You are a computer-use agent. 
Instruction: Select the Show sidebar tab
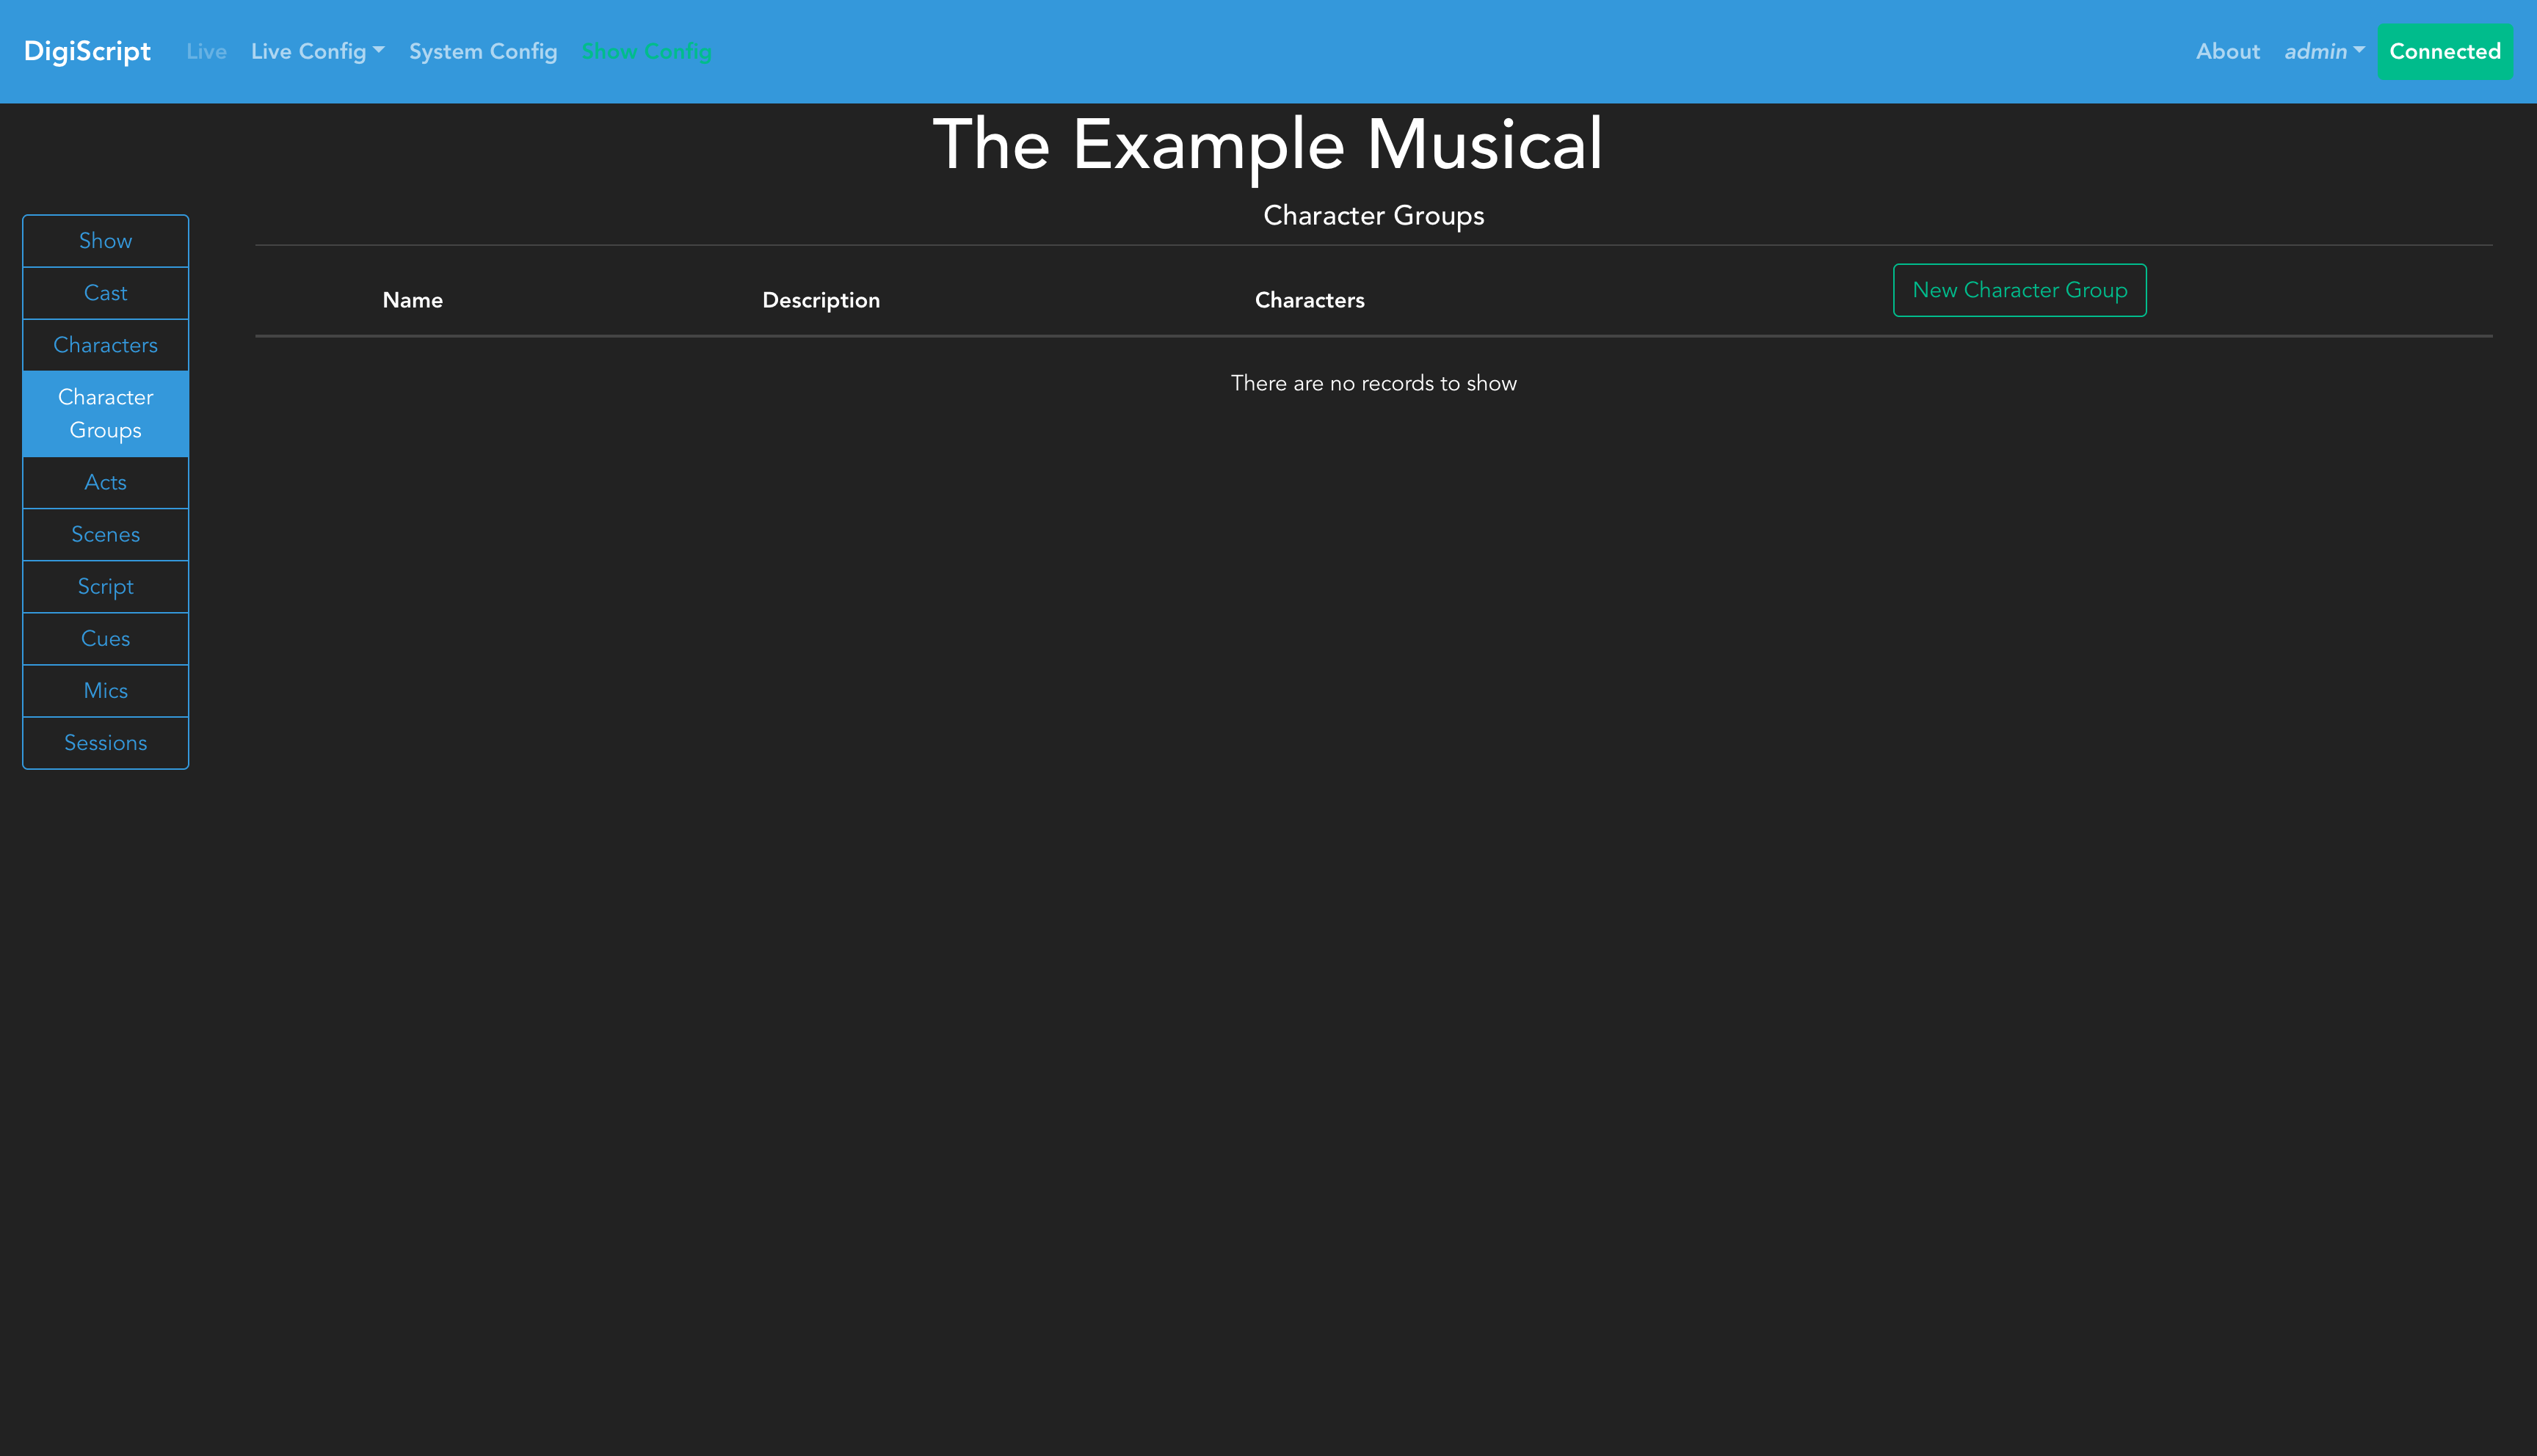105,241
